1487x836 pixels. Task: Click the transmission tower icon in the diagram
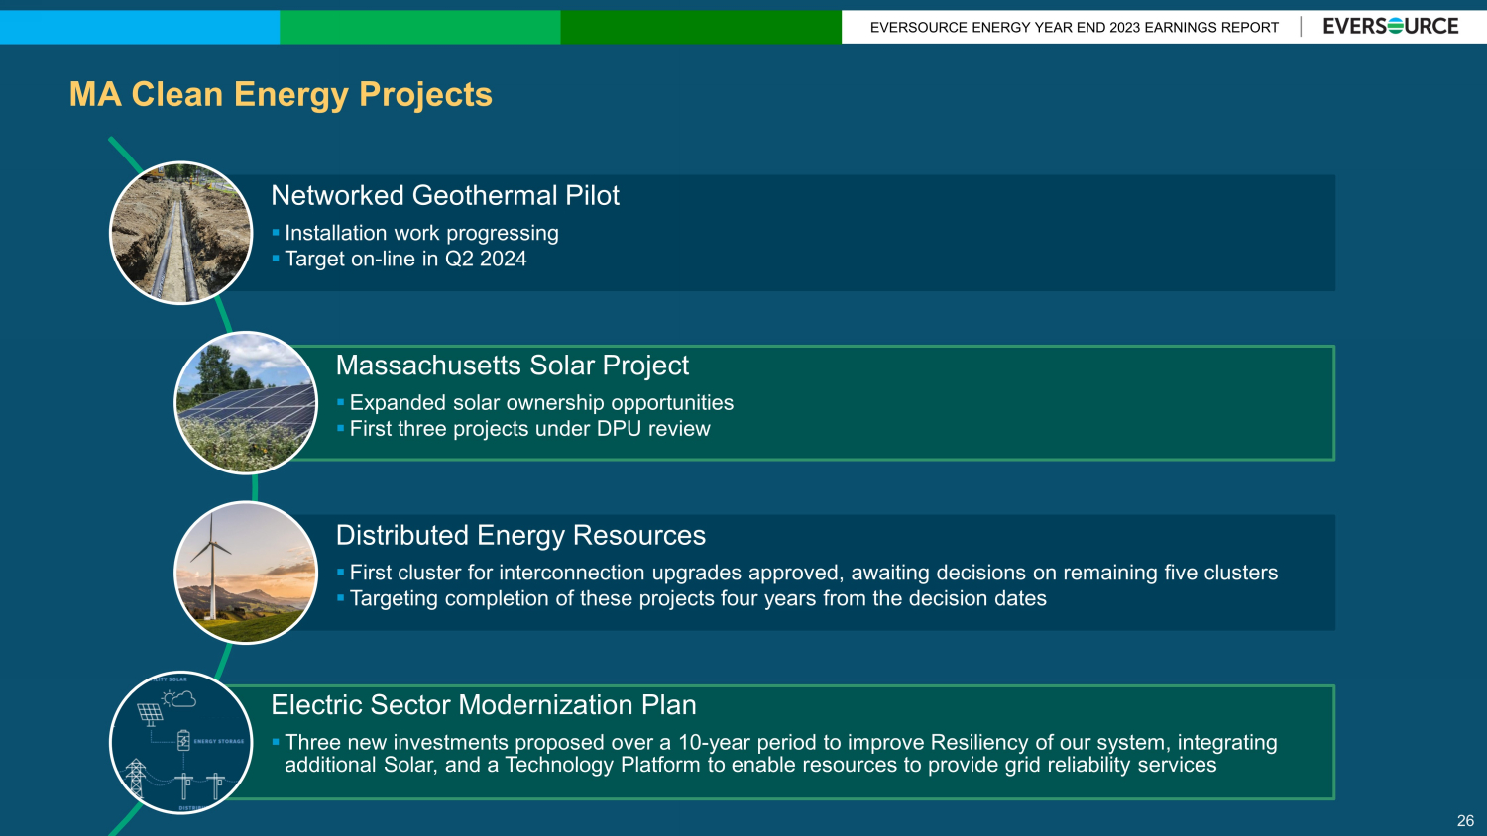pyautogui.click(x=136, y=778)
